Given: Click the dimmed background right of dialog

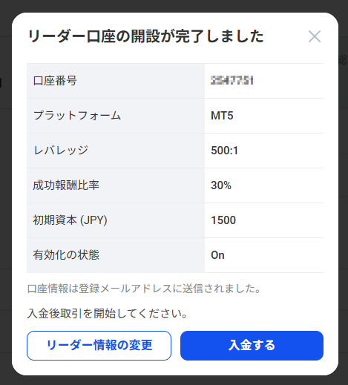Looking at the screenshot, I should (x=344, y=198).
